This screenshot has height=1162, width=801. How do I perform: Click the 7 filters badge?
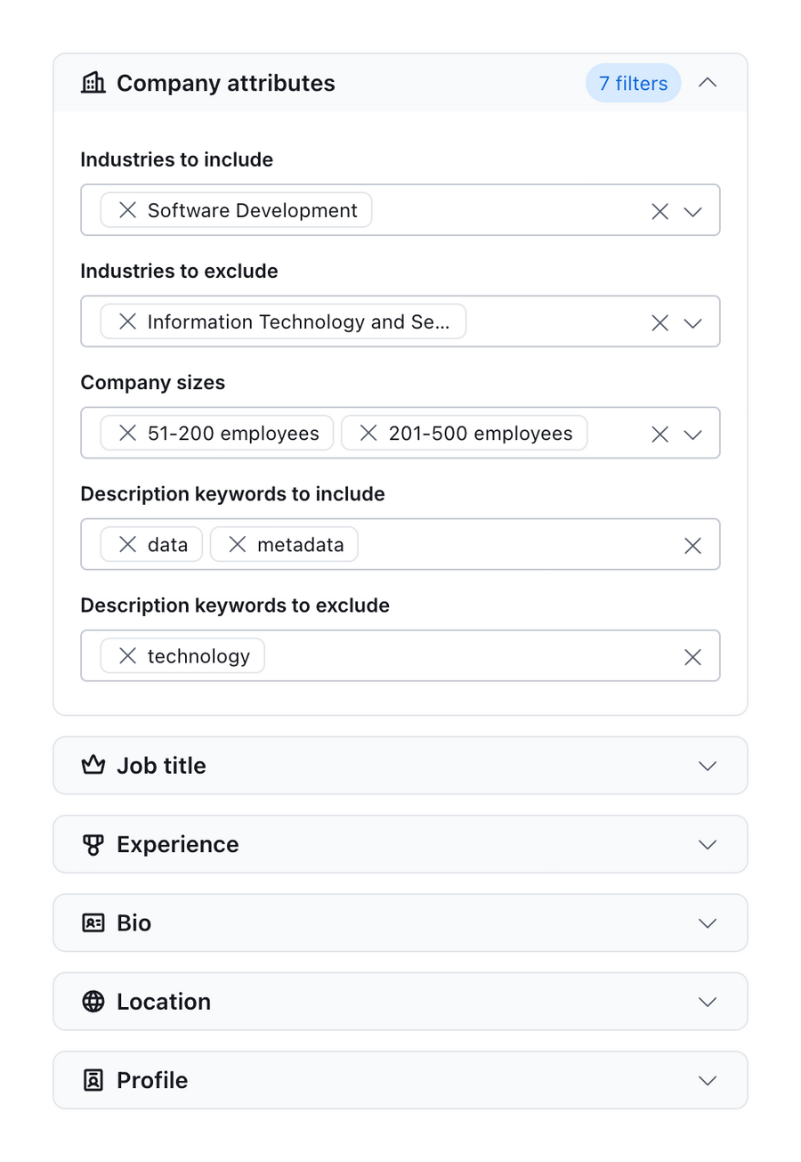[x=632, y=83]
